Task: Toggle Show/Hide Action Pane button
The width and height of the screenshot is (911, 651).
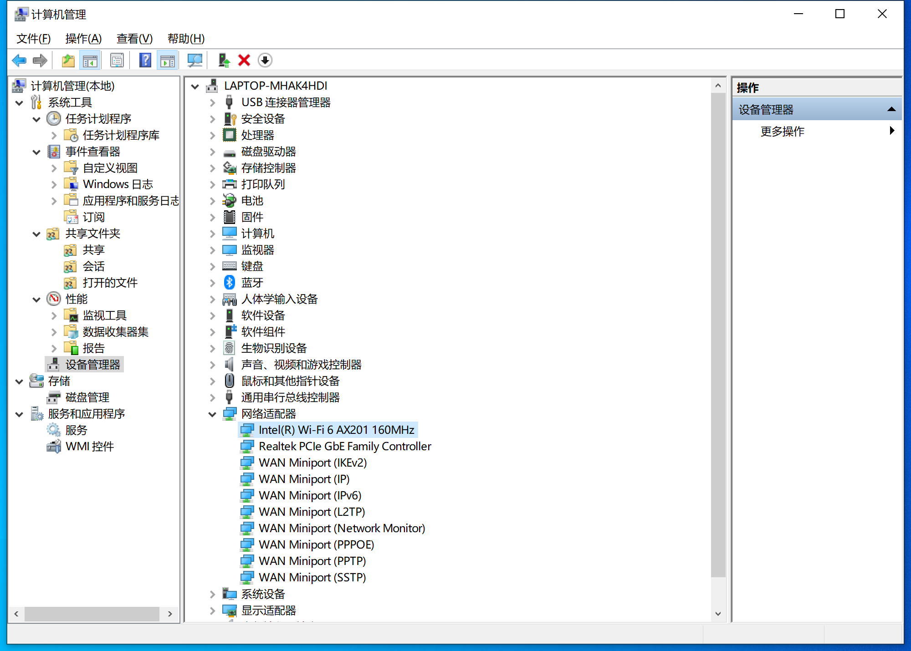Action: point(167,60)
